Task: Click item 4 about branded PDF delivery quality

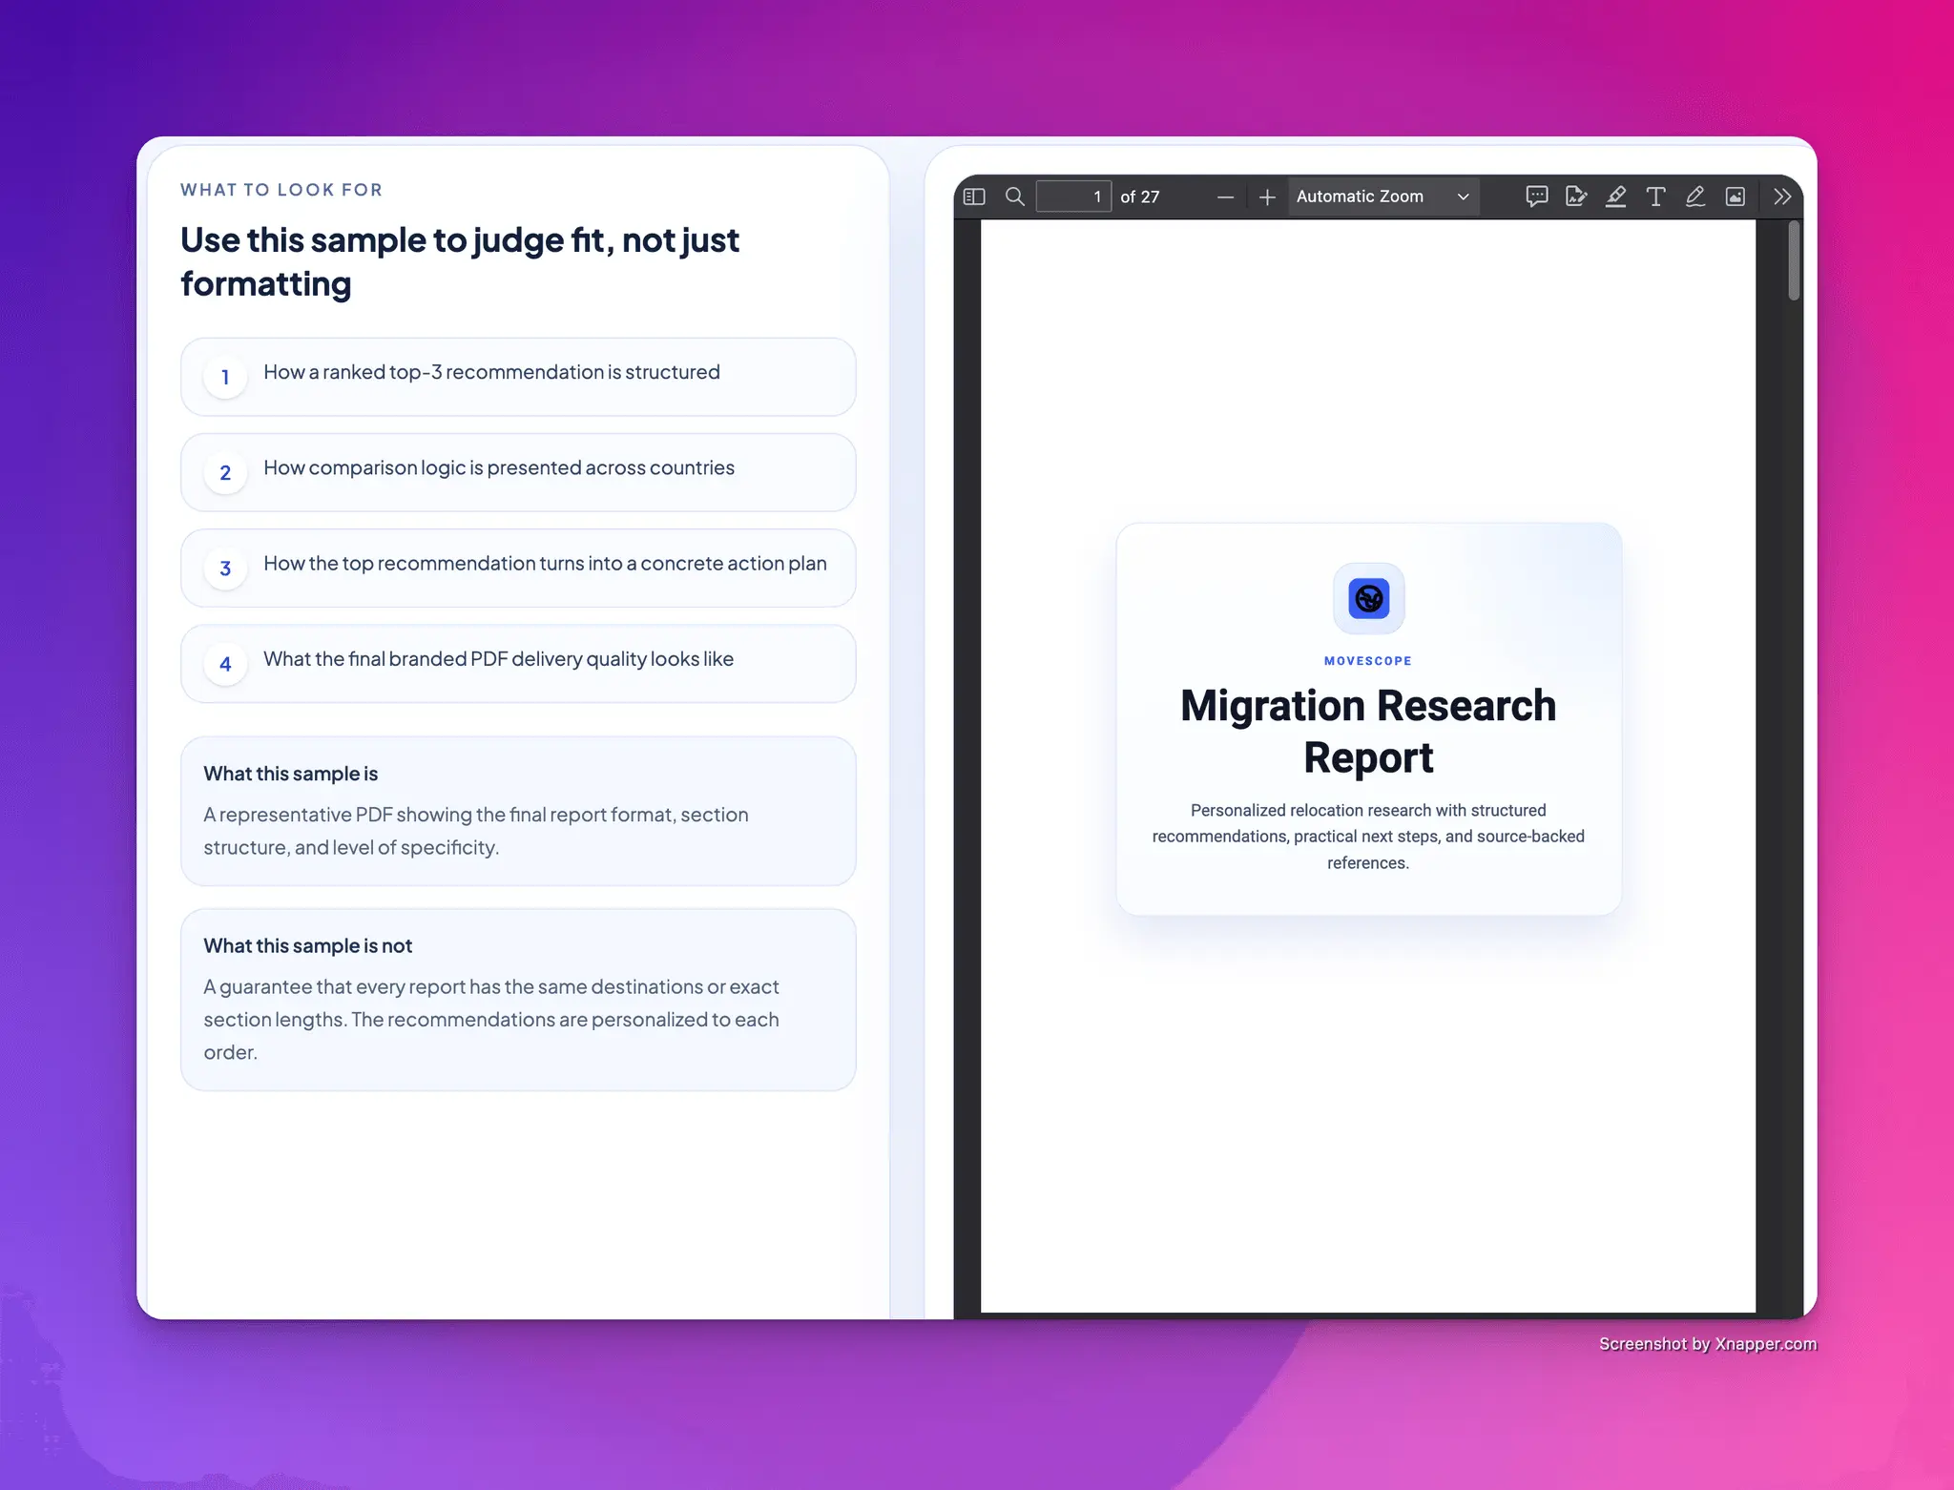Action: (518, 664)
